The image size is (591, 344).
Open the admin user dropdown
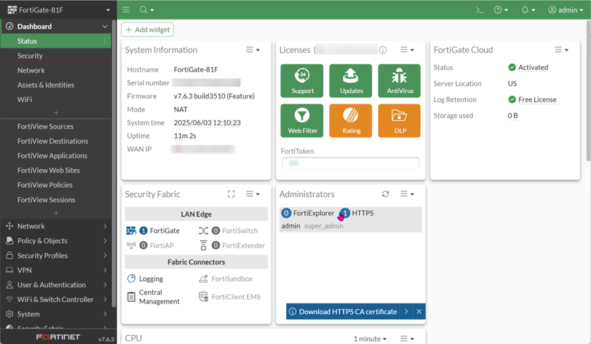pos(566,10)
